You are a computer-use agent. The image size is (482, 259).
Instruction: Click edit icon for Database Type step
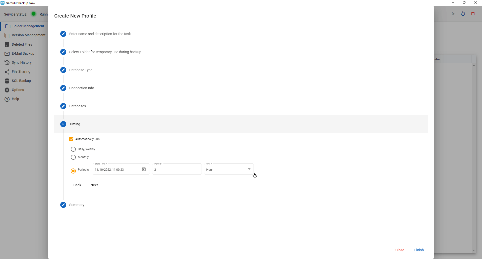[63, 70]
